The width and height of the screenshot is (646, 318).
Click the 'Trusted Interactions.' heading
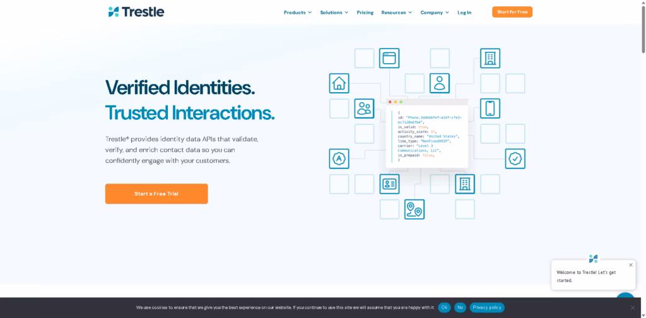[x=189, y=112]
